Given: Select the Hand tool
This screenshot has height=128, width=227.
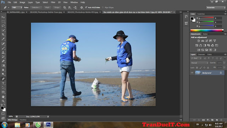Looking at the screenshot, I should [x=3, y=97].
